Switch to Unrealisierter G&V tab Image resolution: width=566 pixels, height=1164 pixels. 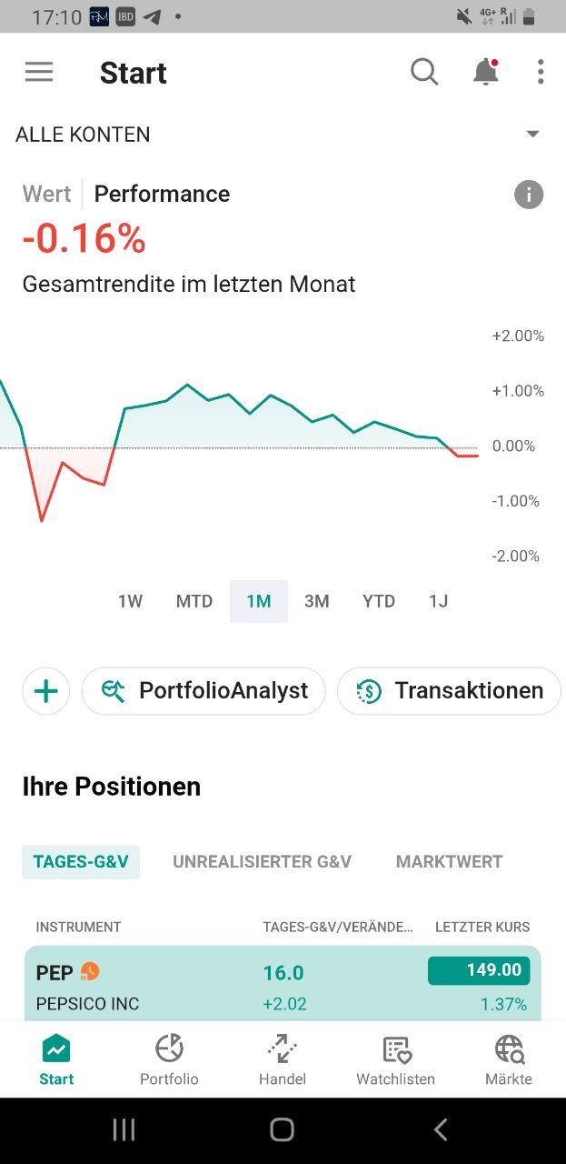(x=262, y=861)
